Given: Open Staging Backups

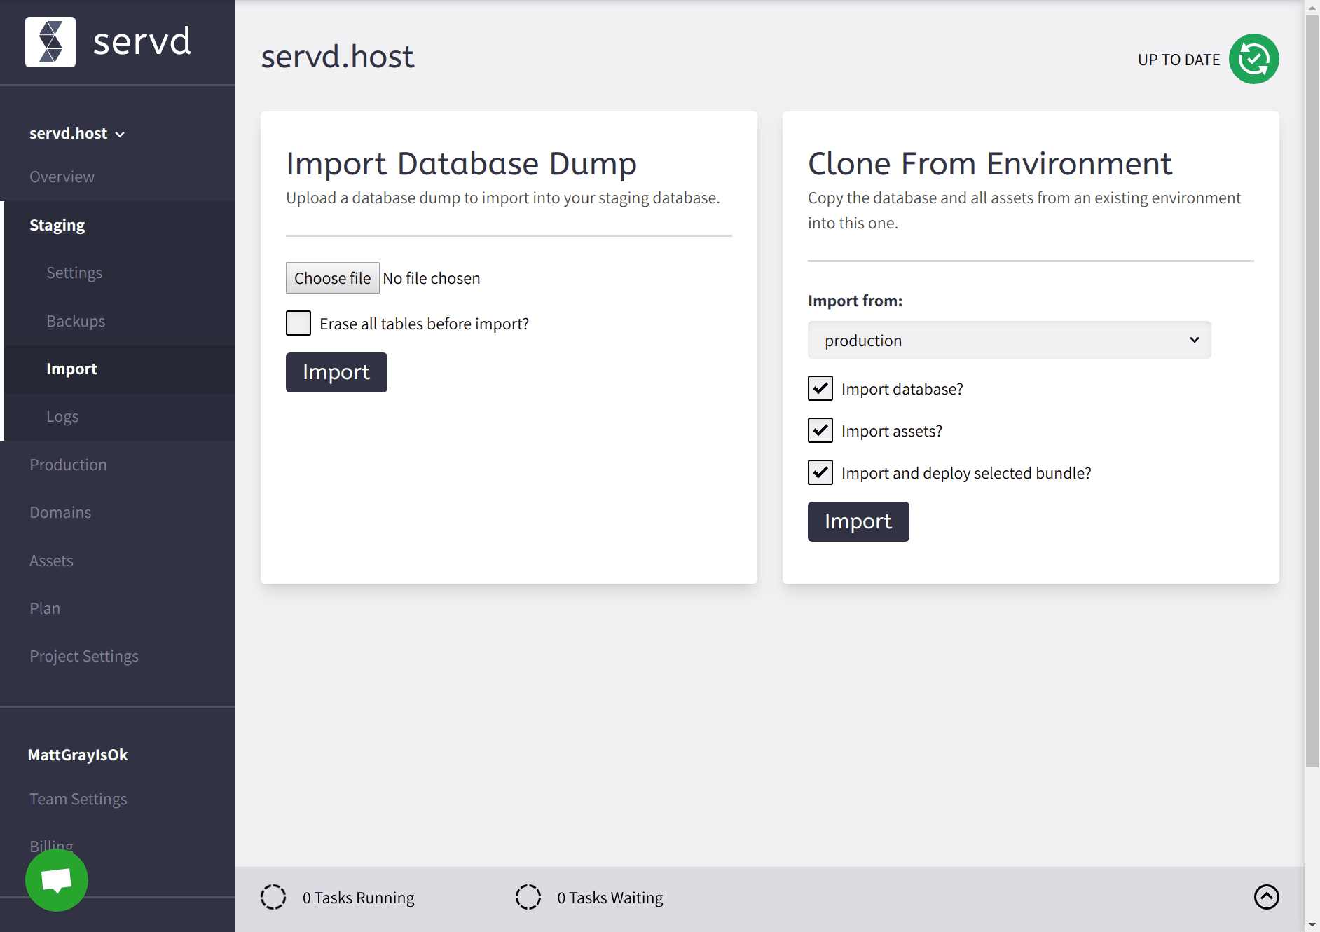Looking at the screenshot, I should pos(76,321).
